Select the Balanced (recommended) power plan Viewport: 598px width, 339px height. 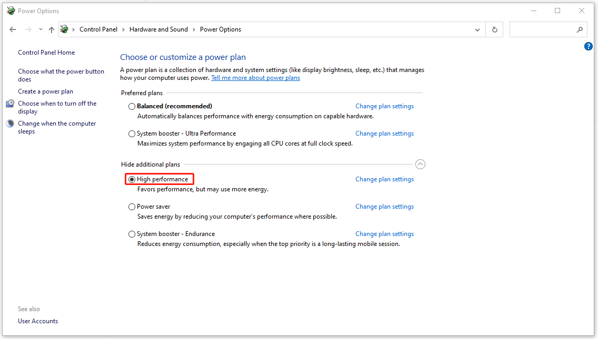coord(132,106)
